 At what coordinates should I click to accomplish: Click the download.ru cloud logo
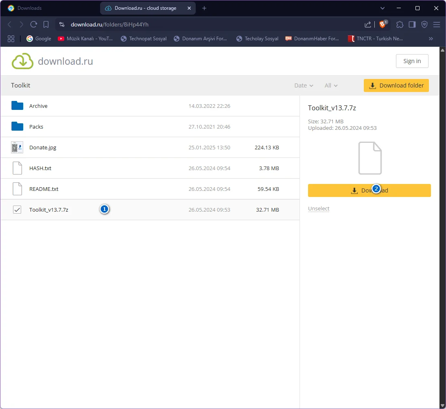22,61
